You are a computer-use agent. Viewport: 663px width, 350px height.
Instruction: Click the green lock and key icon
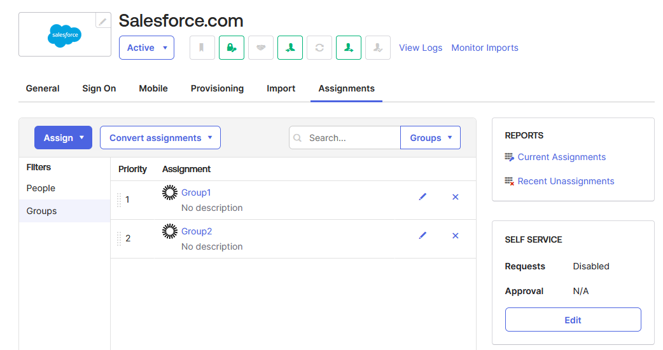232,48
